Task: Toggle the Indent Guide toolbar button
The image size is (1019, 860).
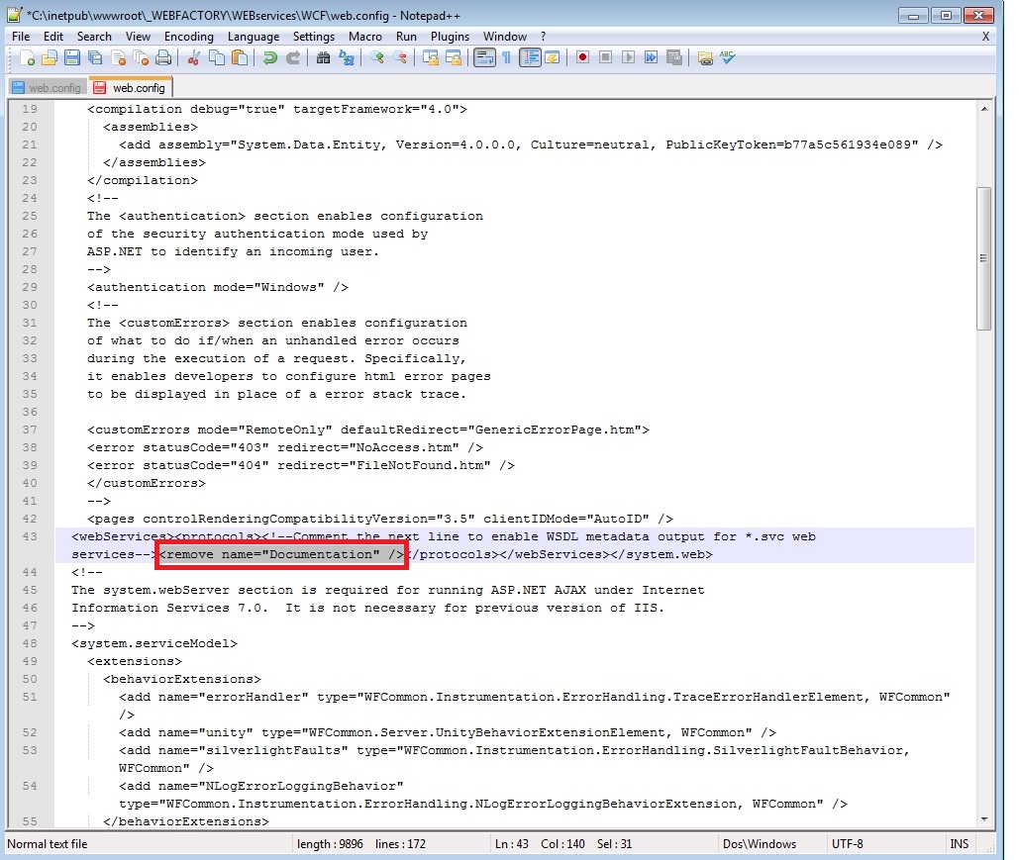Action: [530, 58]
